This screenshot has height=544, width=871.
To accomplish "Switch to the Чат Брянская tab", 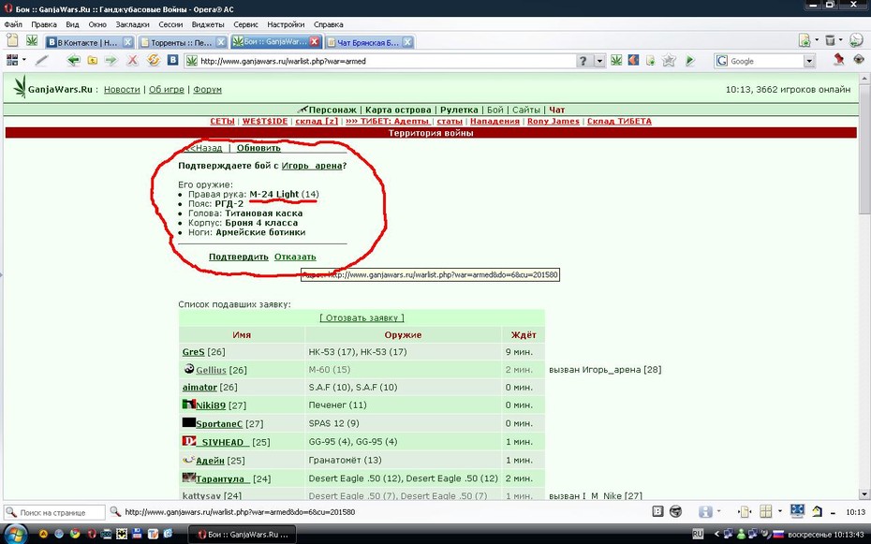I will (x=369, y=42).
